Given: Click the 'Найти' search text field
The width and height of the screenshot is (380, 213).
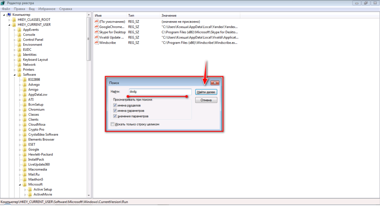Looking at the screenshot, I should click(x=160, y=91).
